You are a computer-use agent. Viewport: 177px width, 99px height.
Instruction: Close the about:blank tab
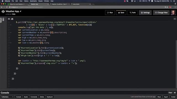coord(90,4)
